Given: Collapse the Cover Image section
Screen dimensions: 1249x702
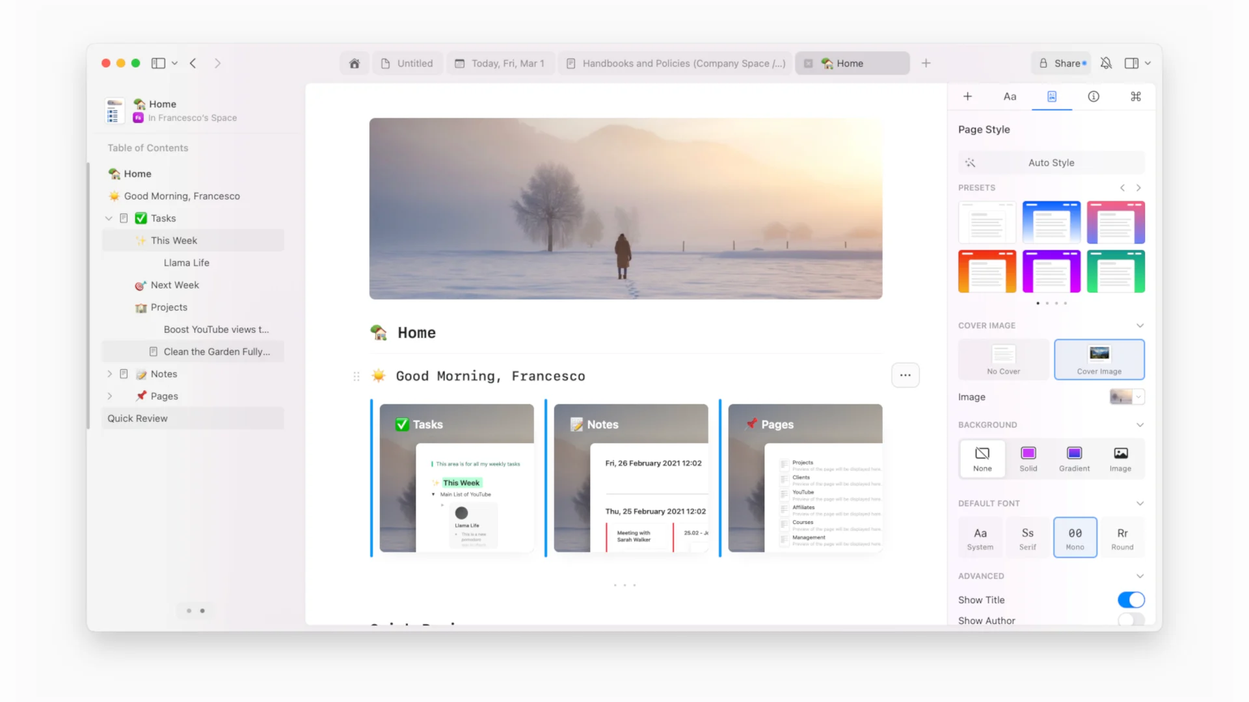Looking at the screenshot, I should point(1140,325).
